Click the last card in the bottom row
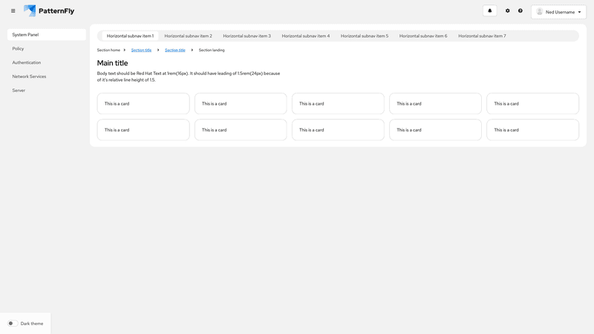Screen dimensions: 594x334 pos(532,130)
